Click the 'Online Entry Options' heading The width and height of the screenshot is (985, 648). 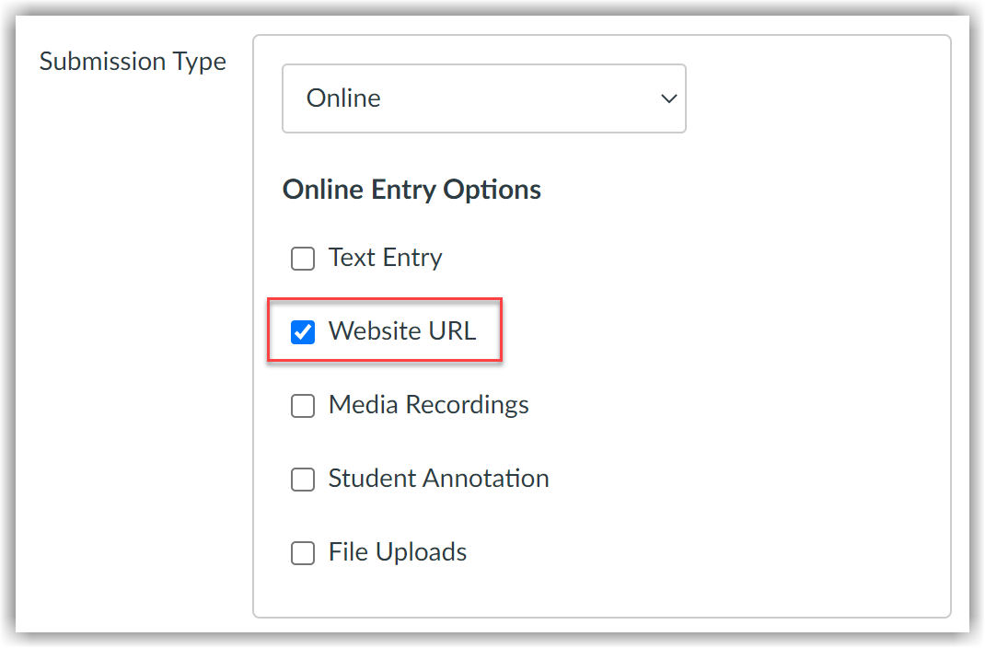pos(411,190)
